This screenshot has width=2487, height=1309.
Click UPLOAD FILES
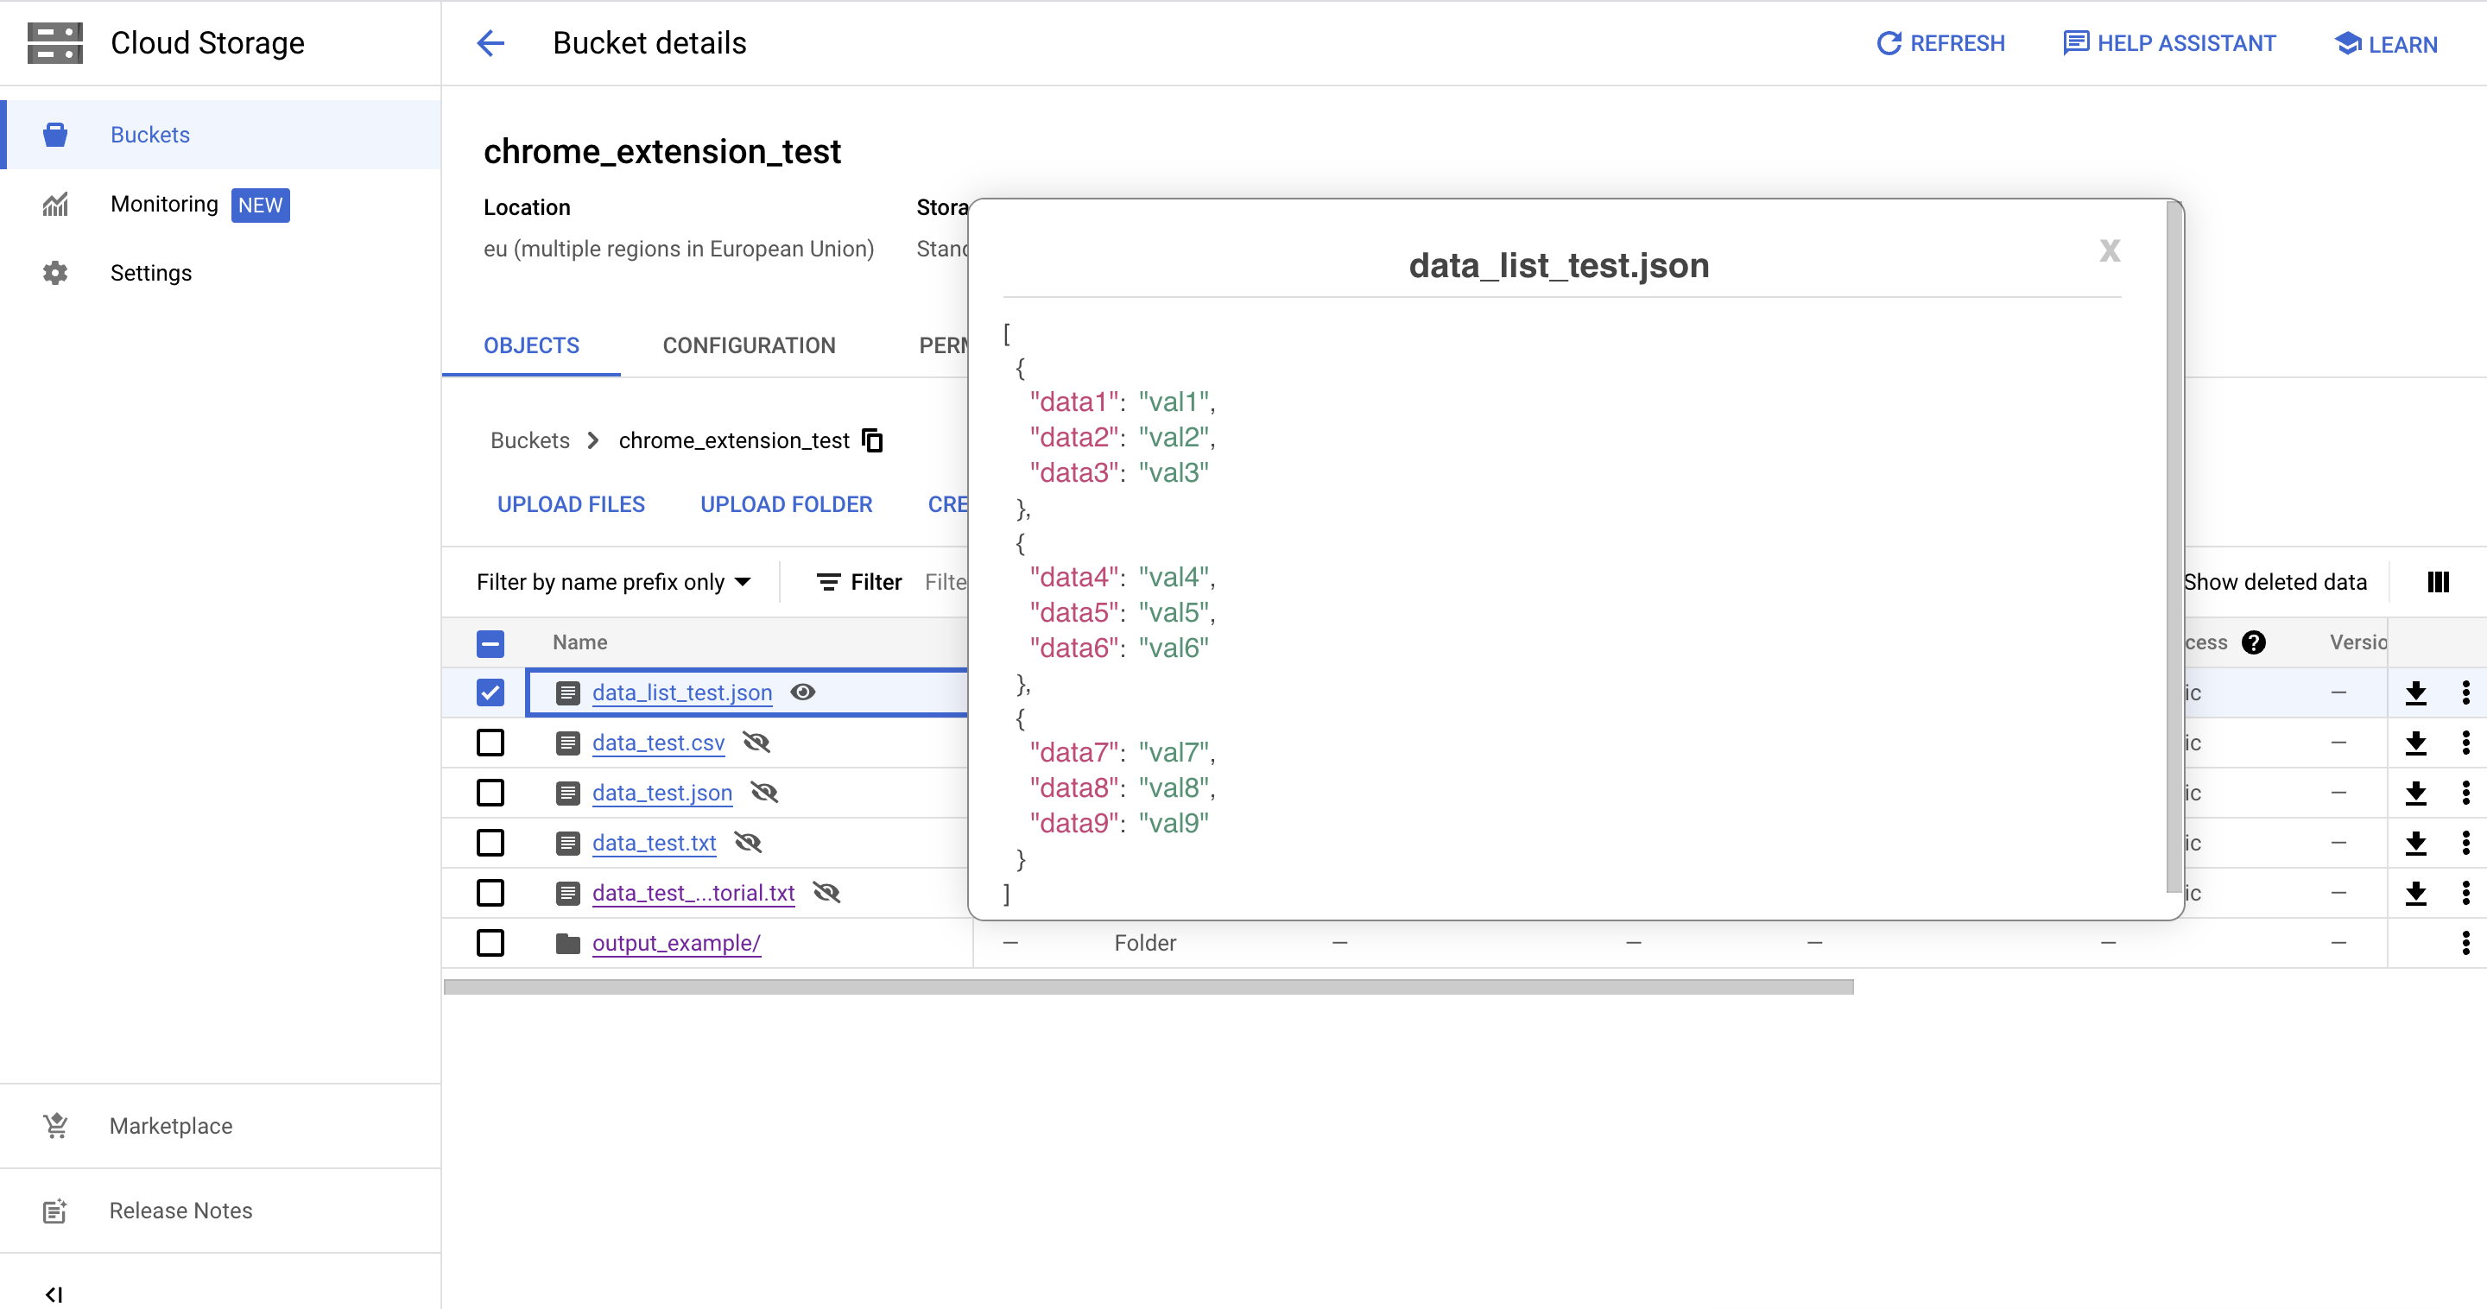(571, 504)
